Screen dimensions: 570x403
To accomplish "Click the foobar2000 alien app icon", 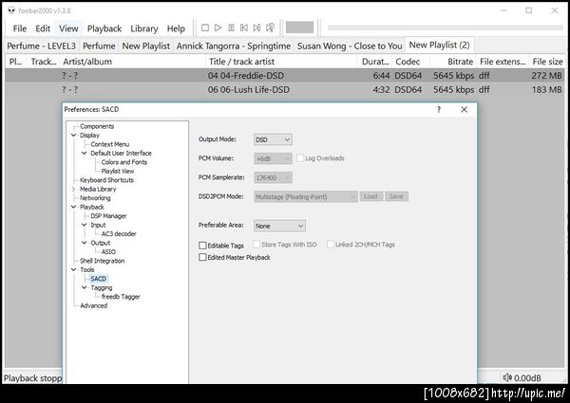I will (x=11, y=10).
